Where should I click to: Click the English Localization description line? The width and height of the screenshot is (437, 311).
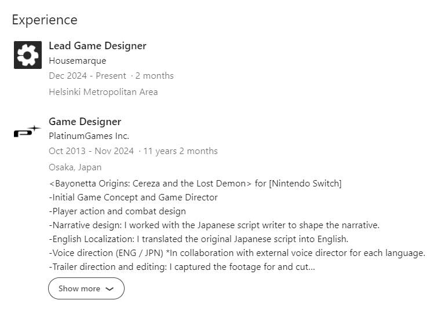[199, 239]
